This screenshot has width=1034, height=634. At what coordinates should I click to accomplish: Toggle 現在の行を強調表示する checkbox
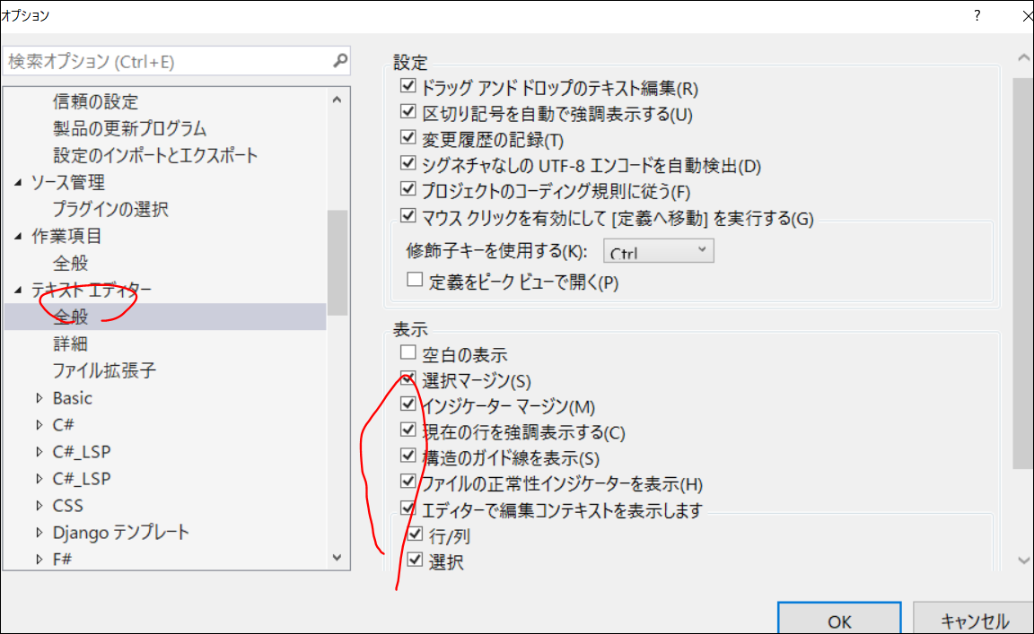click(x=408, y=430)
